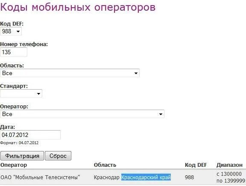Click the Область column header in results table
Screen dimensions: 246x186
tap(105, 165)
